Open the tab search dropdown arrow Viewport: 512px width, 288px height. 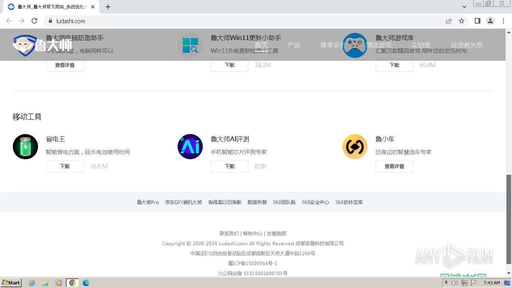[464, 7]
